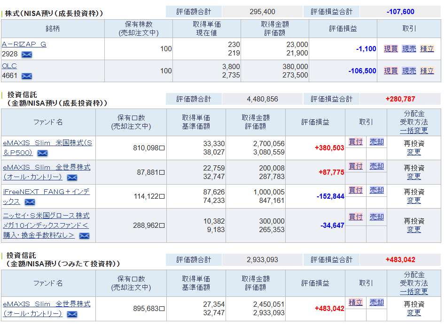This screenshot has width=445, height=326.
Task: Open the mail alert icon for eMAXIS Slim 米国株式(S&P500)
Action: tap(42, 153)
